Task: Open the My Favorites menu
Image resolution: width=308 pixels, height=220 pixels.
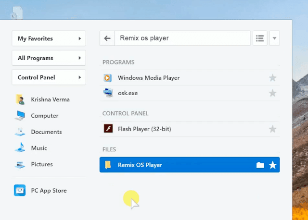Action: pos(49,38)
